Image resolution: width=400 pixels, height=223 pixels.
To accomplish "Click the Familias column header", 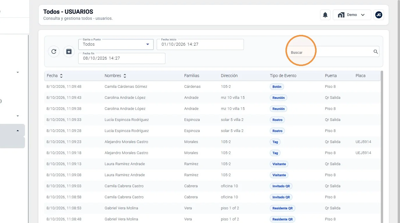I will point(192,76).
